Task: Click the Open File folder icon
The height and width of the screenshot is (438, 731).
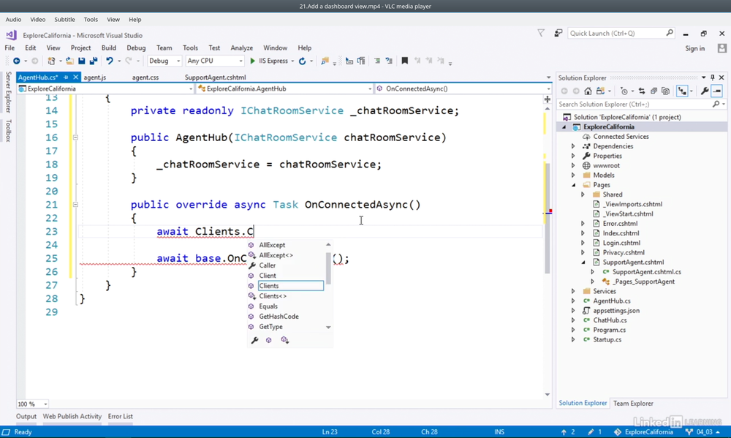Action: (69, 61)
